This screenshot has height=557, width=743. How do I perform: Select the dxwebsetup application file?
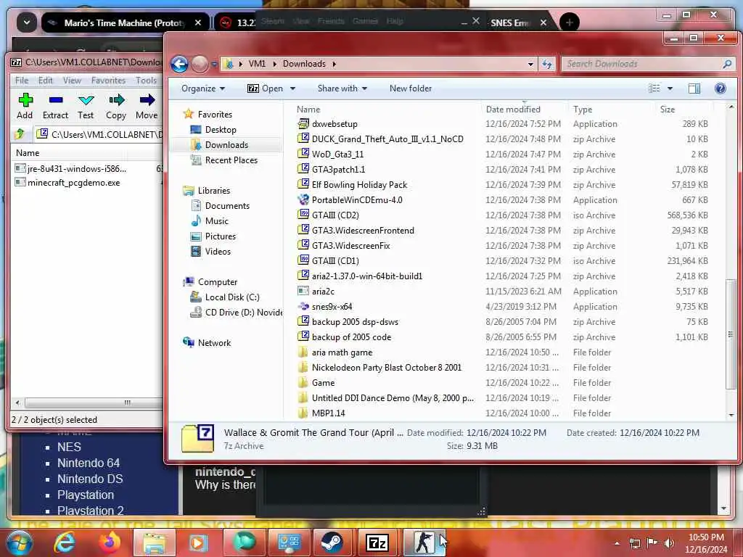coord(334,124)
